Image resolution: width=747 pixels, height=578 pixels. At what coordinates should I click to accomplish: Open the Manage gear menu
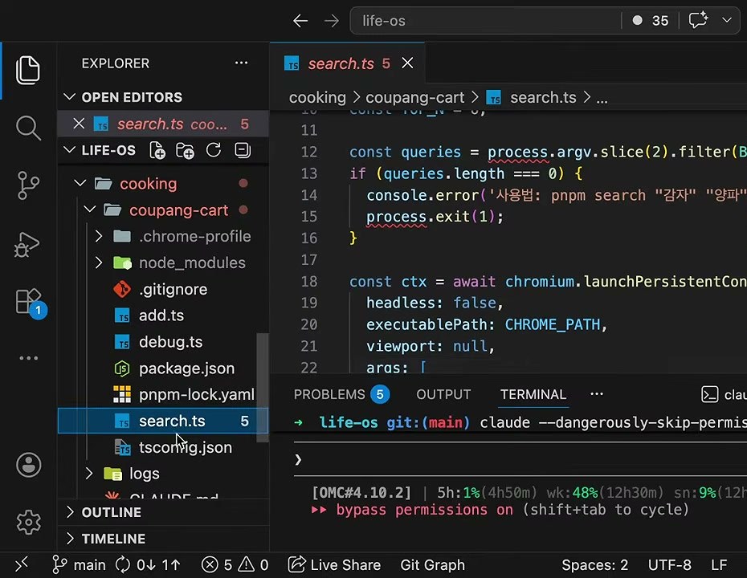point(29,523)
